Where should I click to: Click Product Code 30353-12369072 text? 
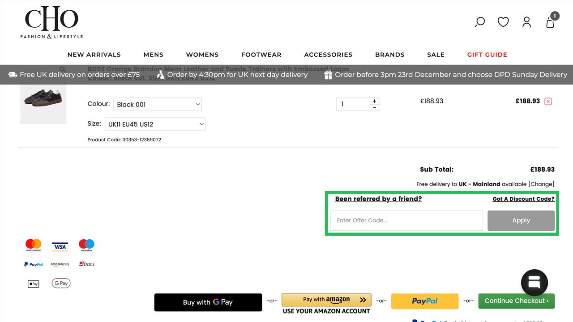pos(124,140)
